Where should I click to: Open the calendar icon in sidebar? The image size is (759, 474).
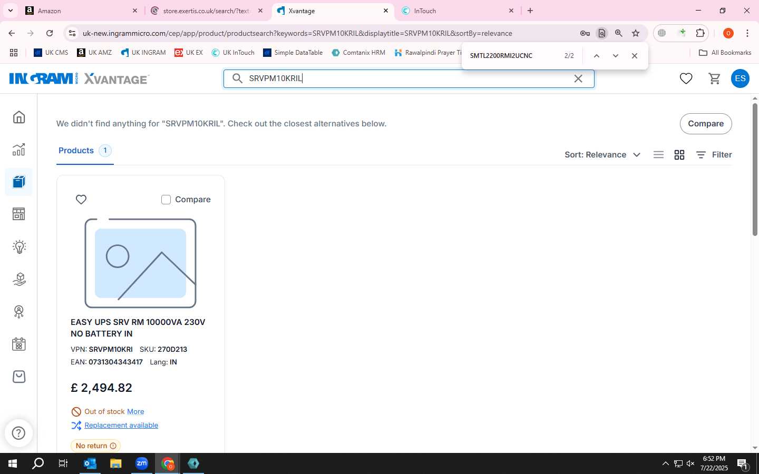pos(19,344)
